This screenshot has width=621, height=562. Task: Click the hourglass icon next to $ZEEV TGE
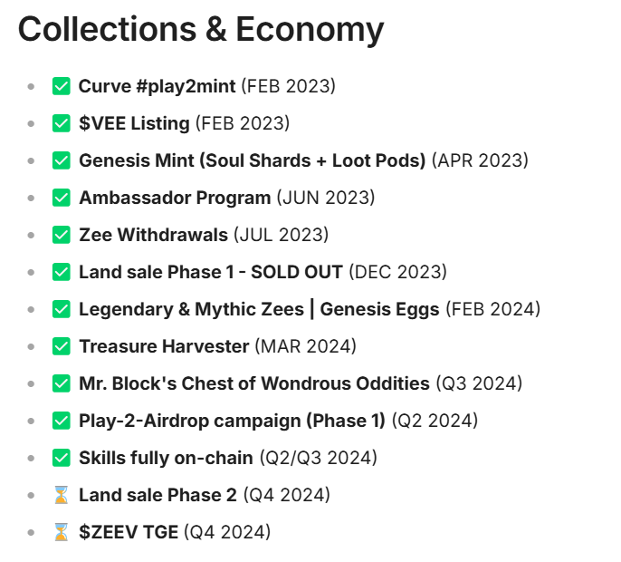point(62,532)
